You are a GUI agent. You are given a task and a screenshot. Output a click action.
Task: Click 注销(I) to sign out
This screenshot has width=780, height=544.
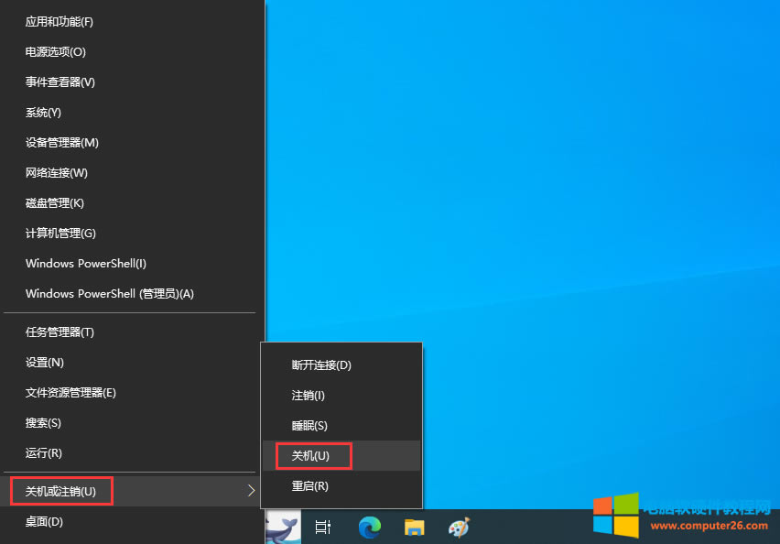[309, 395]
